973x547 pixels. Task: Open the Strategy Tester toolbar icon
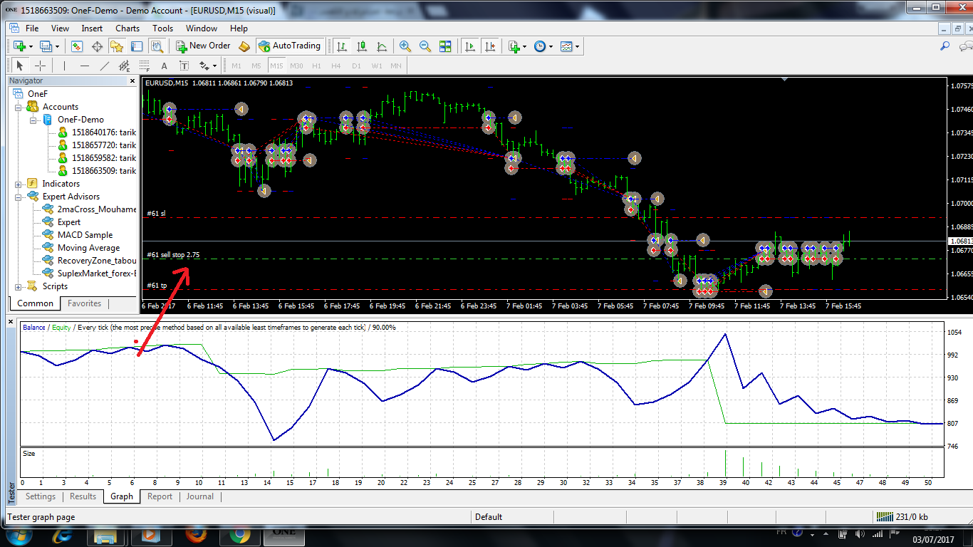click(x=157, y=46)
